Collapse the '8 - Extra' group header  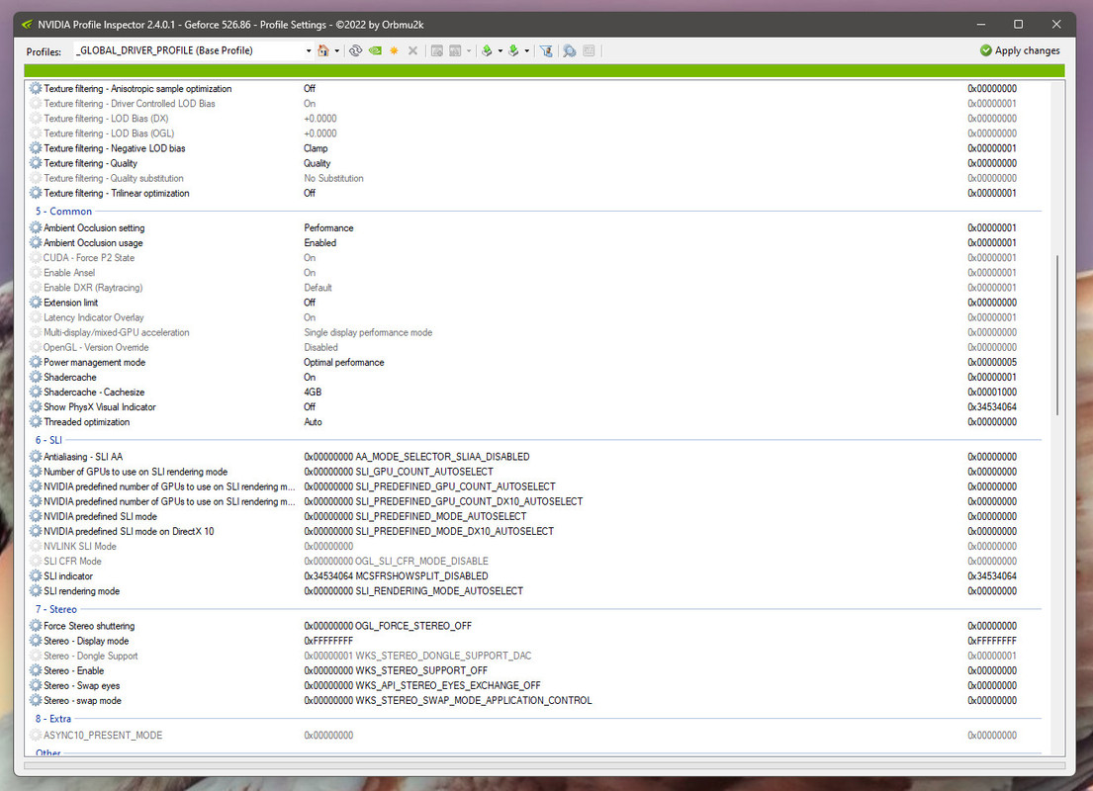(x=53, y=719)
